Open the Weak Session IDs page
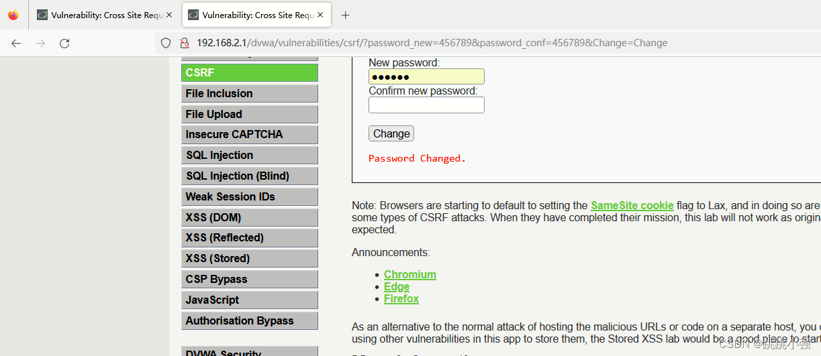The width and height of the screenshot is (821, 356). pyautogui.click(x=250, y=196)
